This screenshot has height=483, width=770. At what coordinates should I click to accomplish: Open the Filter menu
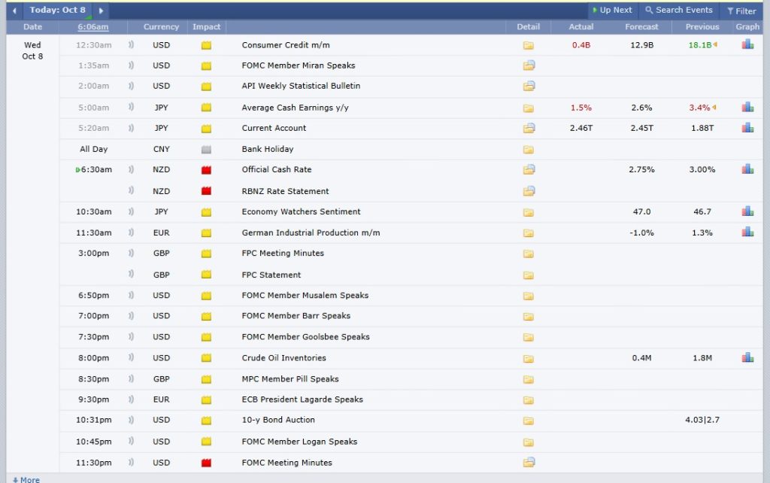coord(741,11)
